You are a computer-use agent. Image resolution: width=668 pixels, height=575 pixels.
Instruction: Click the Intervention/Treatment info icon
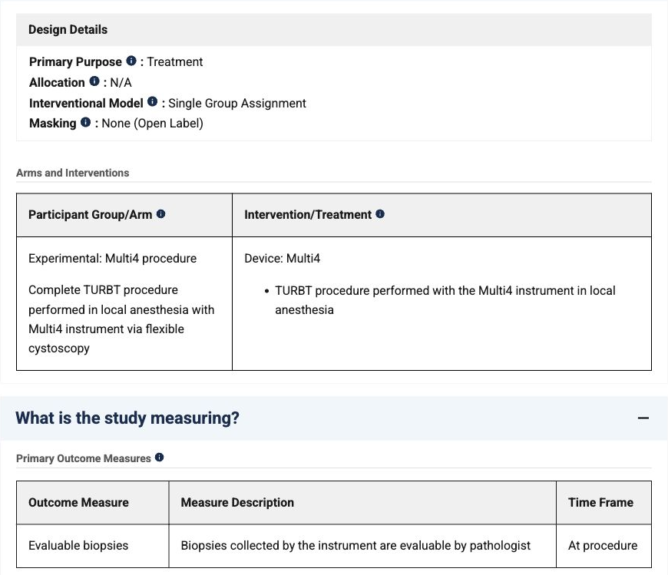(380, 214)
